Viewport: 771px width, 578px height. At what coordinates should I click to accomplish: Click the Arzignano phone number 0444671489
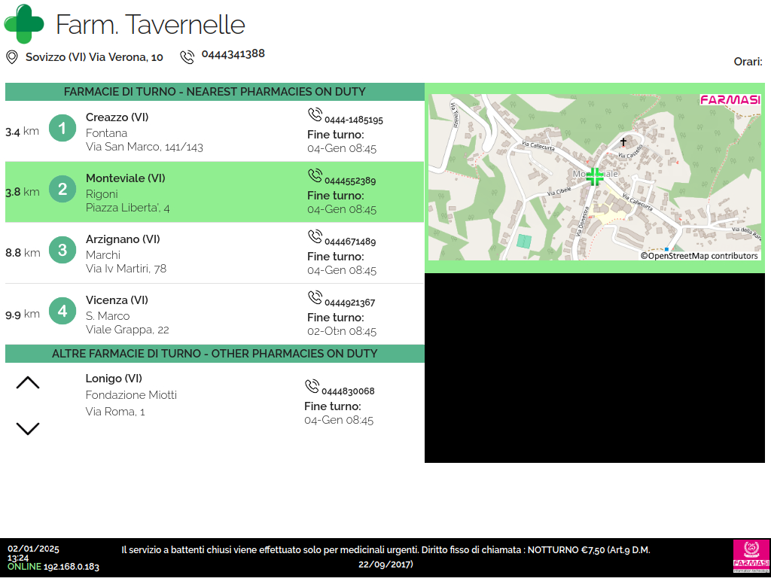349,242
